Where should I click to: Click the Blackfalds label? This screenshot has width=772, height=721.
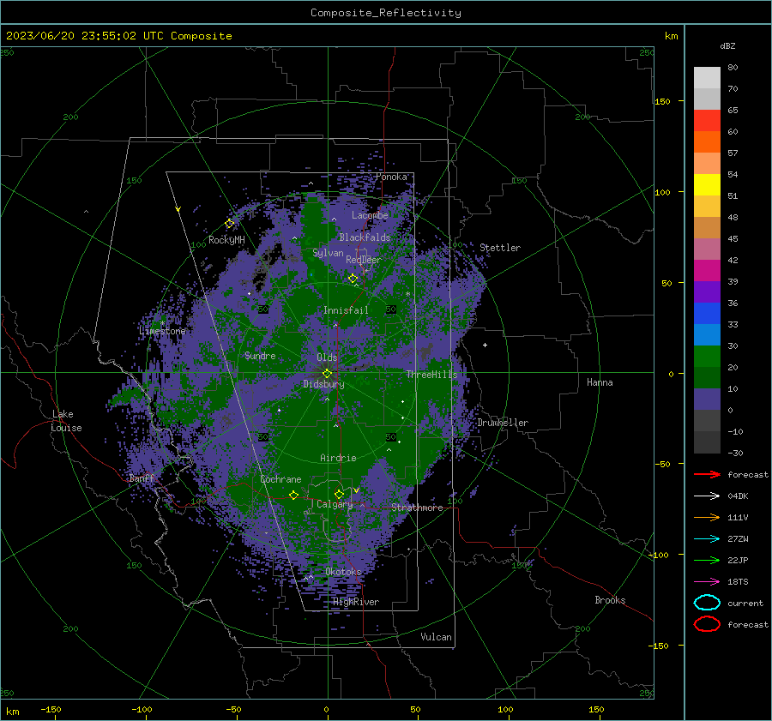coord(365,237)
